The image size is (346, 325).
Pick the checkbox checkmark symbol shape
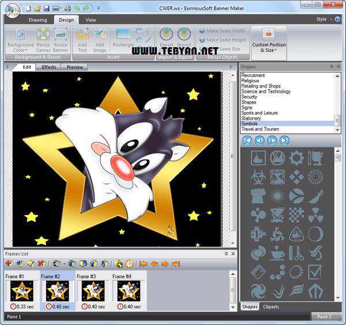[x=315, y=272]
